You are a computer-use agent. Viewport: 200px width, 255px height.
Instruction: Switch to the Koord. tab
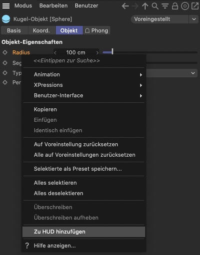coord(41,30)
